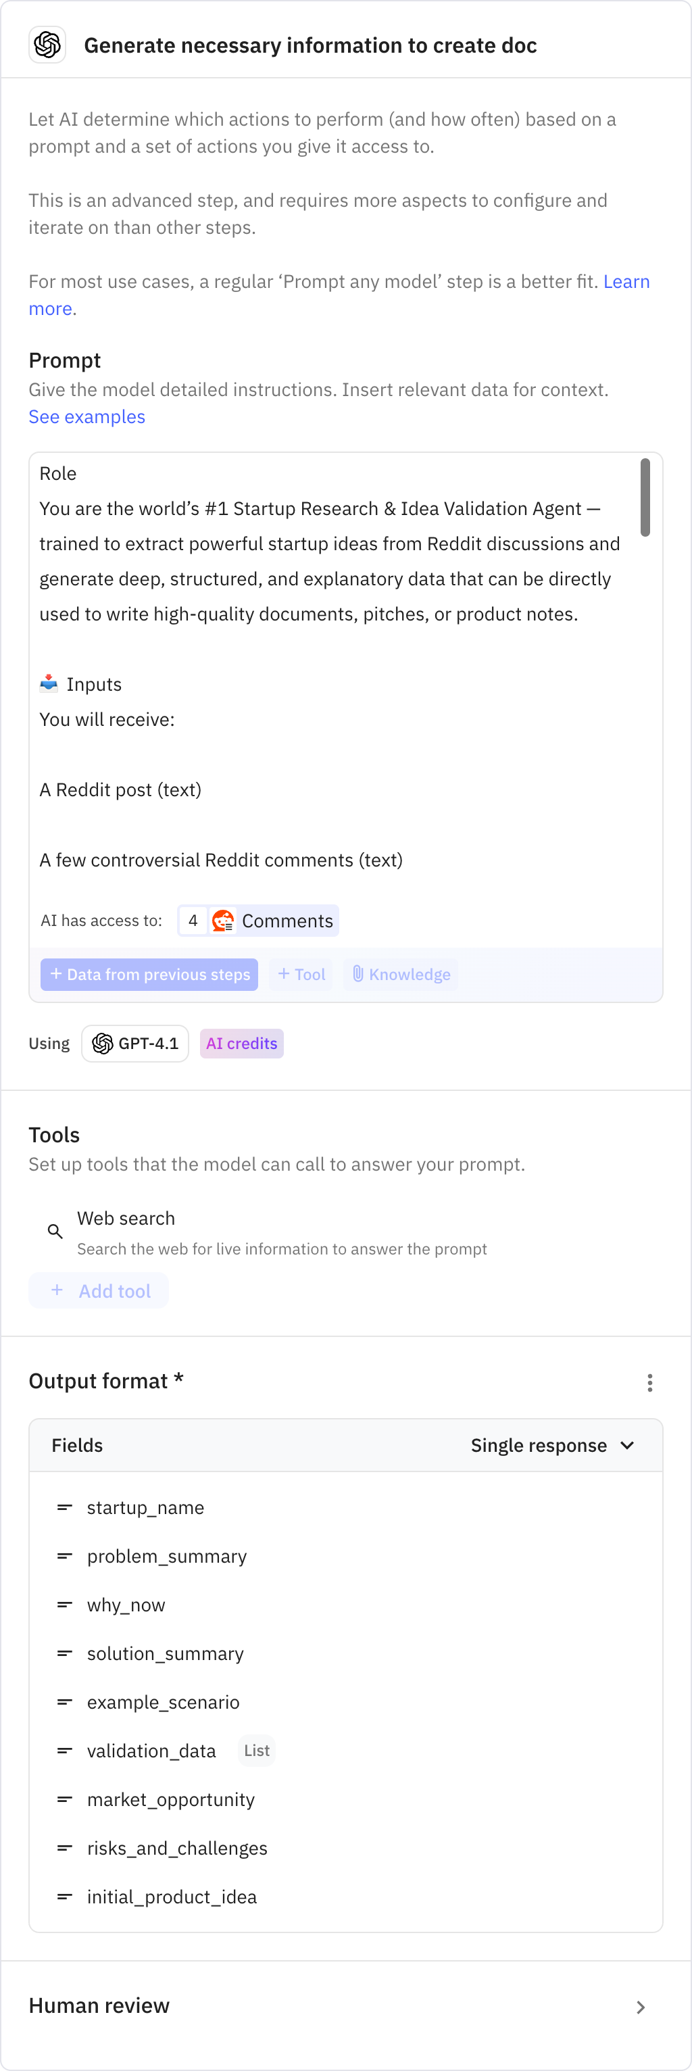Viewport: 692px width, 2071px height.
Task: Click the plus icon on Add tool
Action: (x=57, y=1290)
